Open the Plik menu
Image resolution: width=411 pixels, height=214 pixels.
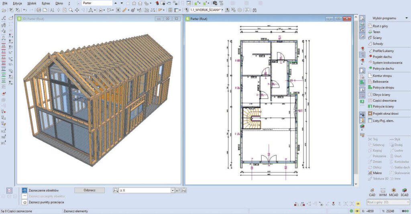[x=5, y=3]
